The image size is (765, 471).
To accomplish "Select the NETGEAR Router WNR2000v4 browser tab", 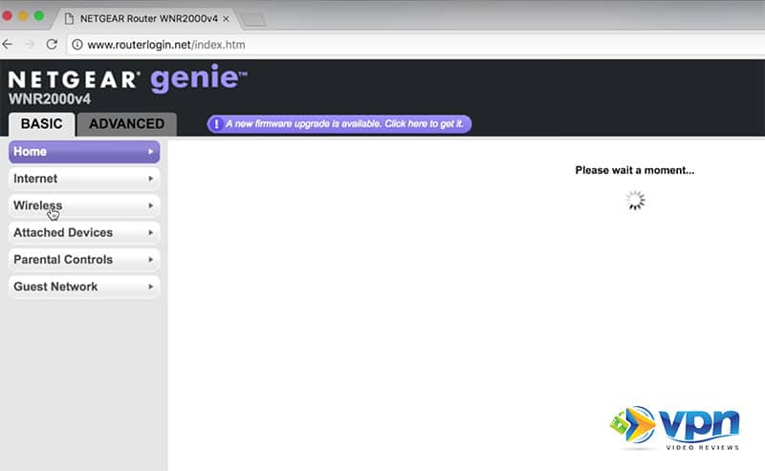I will pos(146,18).
